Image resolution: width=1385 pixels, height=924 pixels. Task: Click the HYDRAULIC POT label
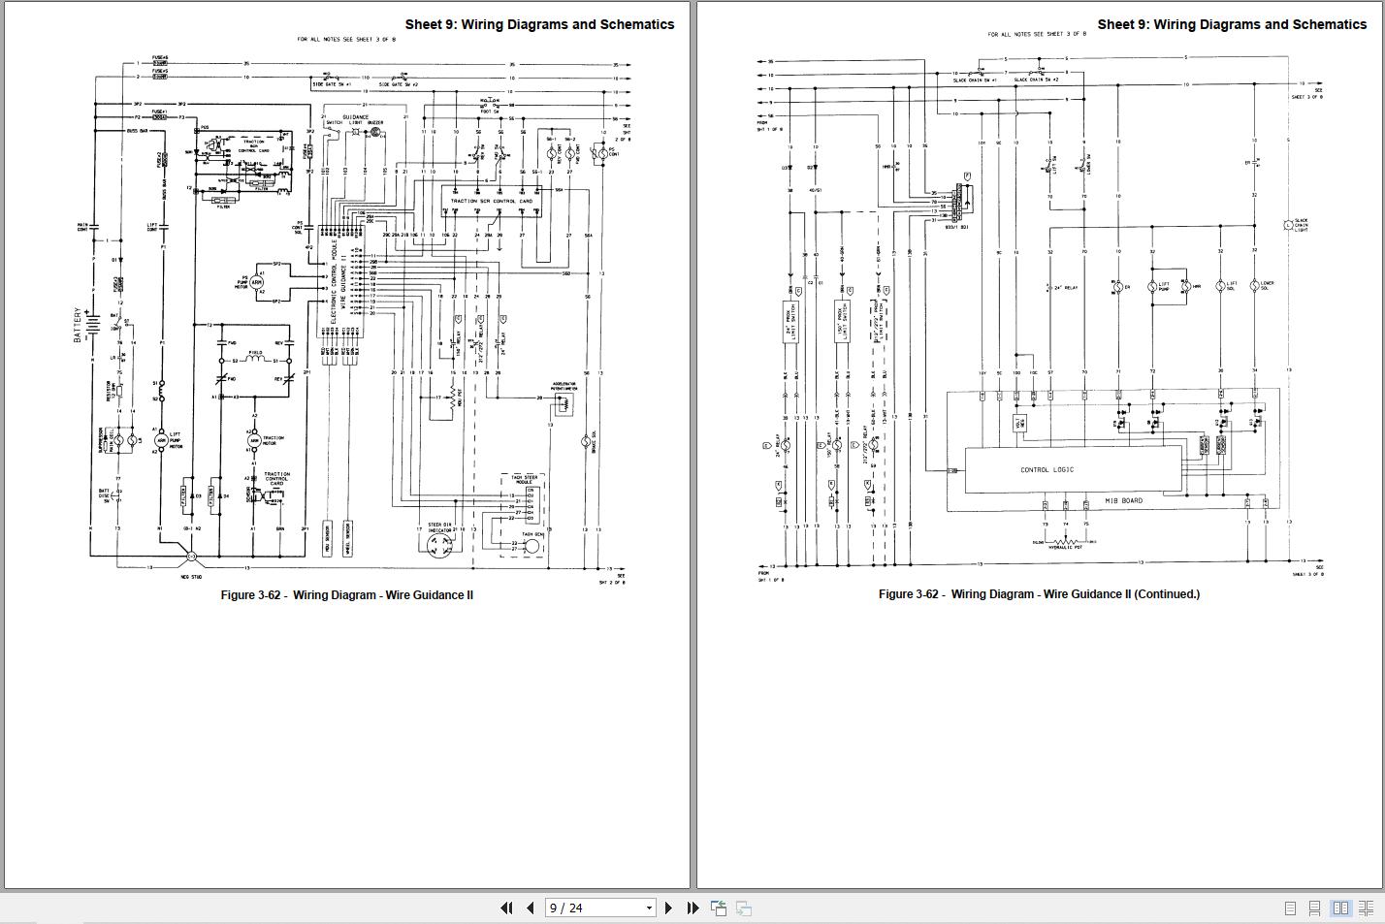[1065, 548]
